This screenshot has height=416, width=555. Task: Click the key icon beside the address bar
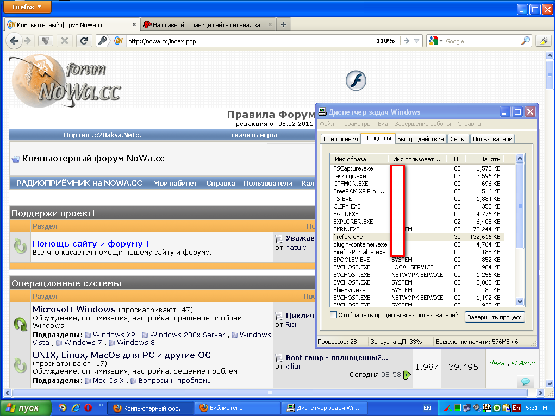tap(102, 41)
